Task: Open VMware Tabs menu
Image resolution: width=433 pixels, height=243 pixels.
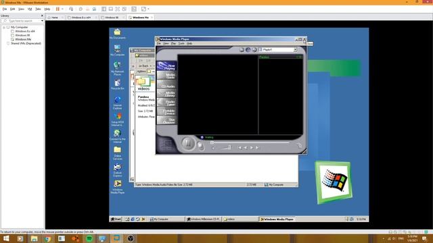Action: (x=38, y=9)
